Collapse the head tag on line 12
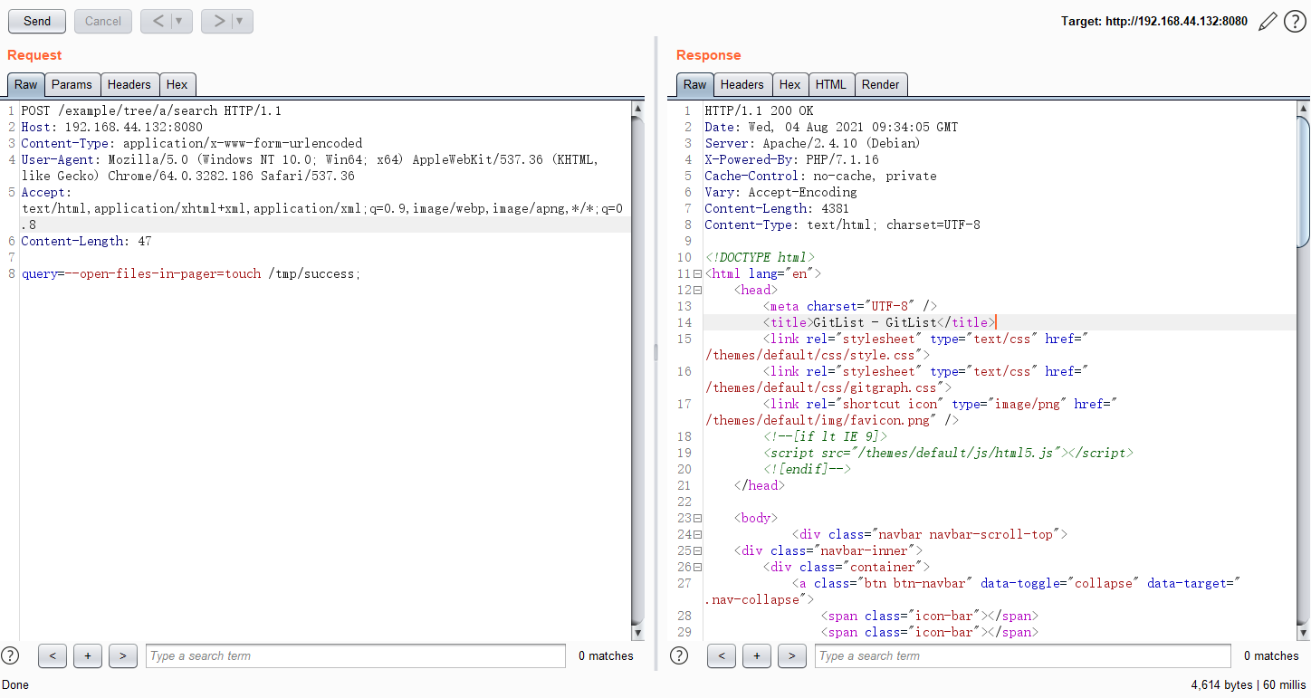Viewport: 1311px width, 698px height. point(697,290)
